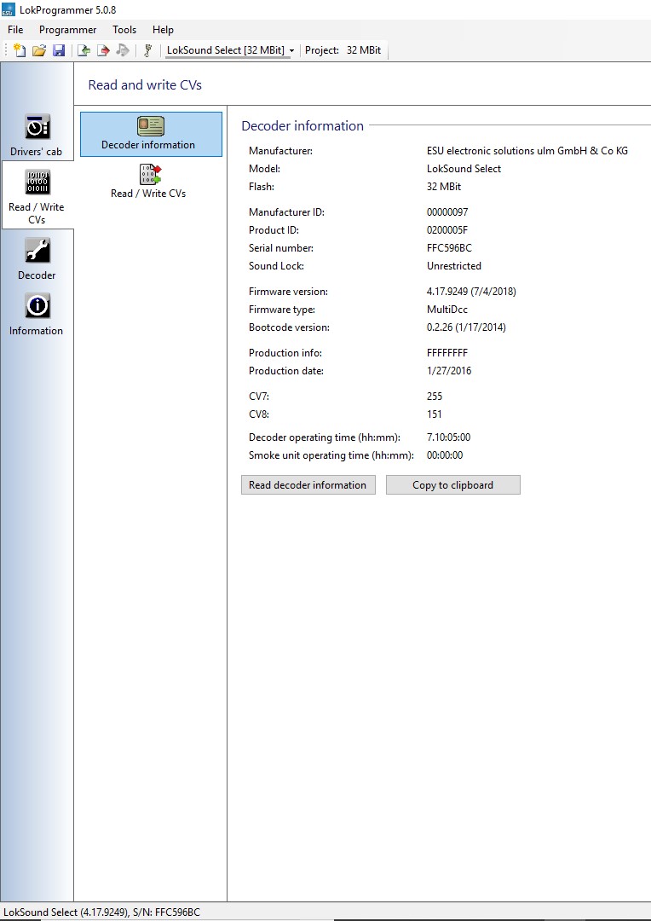Click the Product ID value 0200005F
Viewport: 651px width, 921px height.
pyautogui.click(x=447, y=229)
